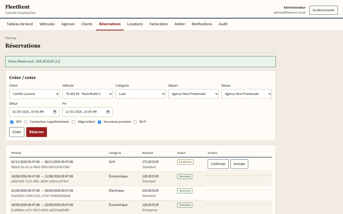Viewport: 343px width, 214px height.
Task: Click the FleetRent logo title
Action: 17,7
